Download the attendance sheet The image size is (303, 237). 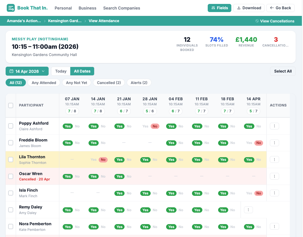249,8
